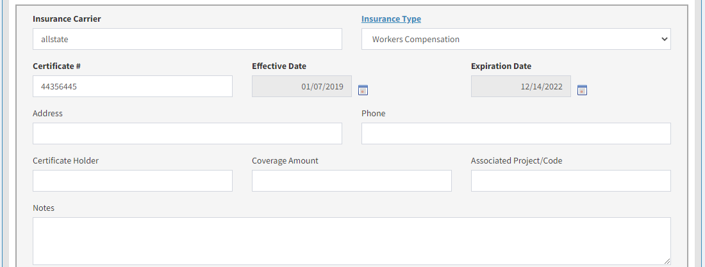
Task: Click the Insurance Carrier field containing allstate
Action: pyautogui.click(x=187, y=39)
